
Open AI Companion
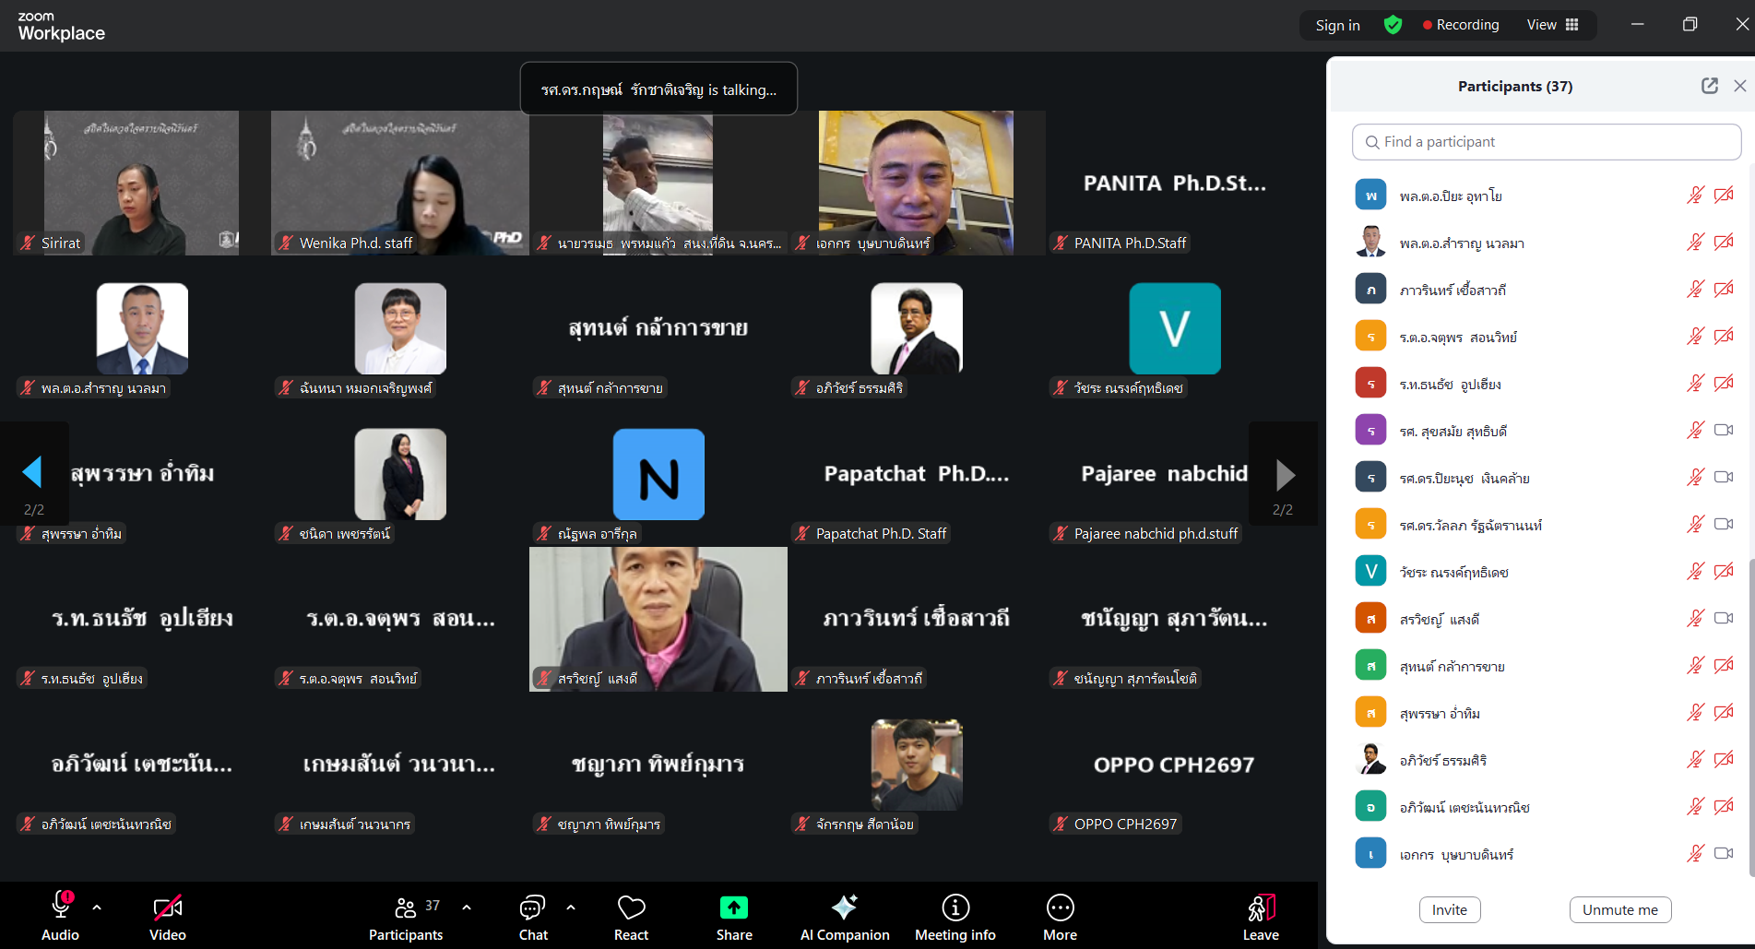(844, 917)
